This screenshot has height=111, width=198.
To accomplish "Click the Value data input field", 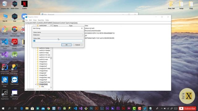I will [58, 41].
